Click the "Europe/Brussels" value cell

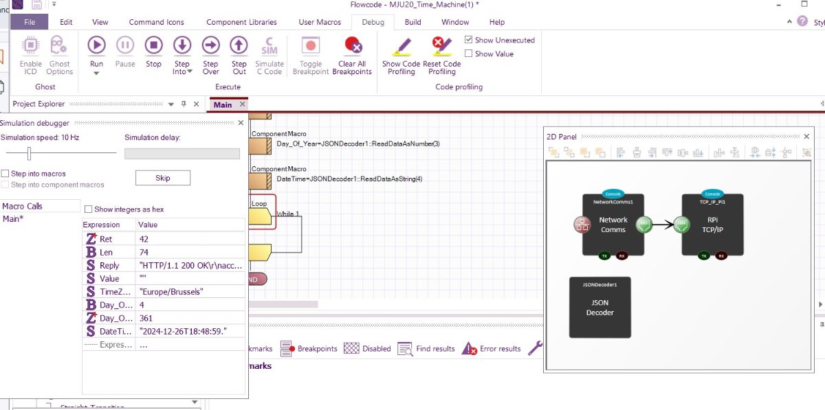pyautogui.click(x=190, y=291)
